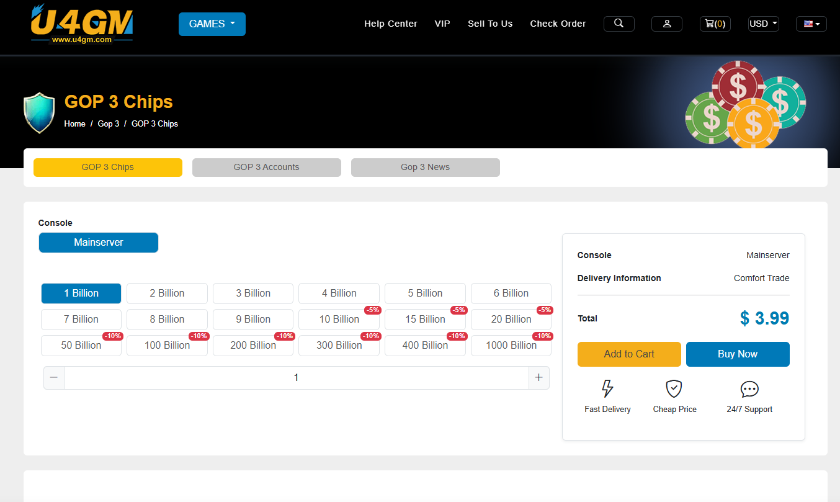Click the Fast Delivery lightning icon
Image resolution: width=840 pixels, height=502 pixels.
coord(607,389)
